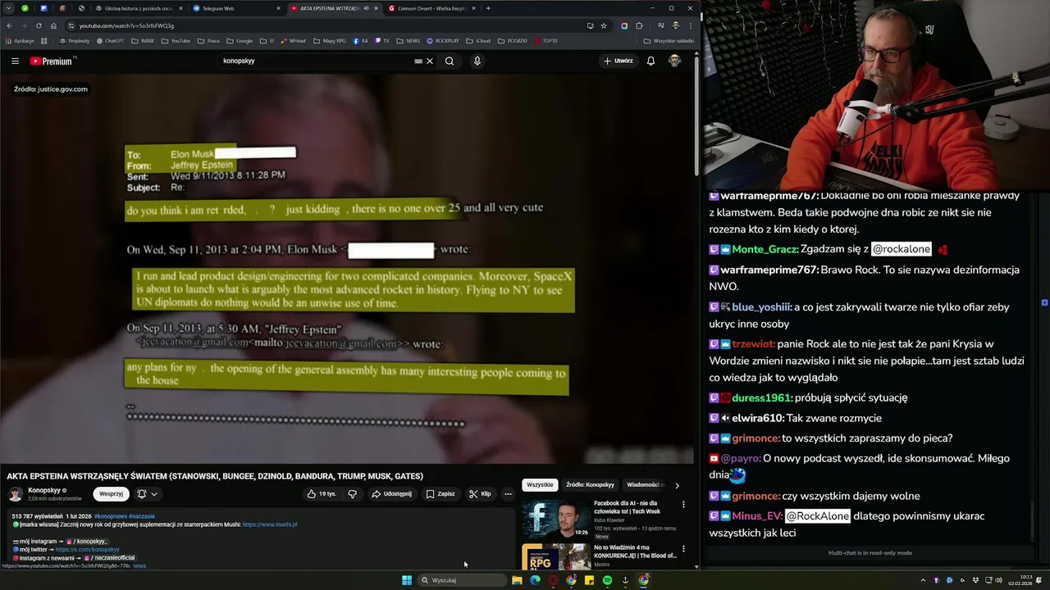Open a new browser tab
This screenshot has width=1050, height=590.
tap(488, 8)
